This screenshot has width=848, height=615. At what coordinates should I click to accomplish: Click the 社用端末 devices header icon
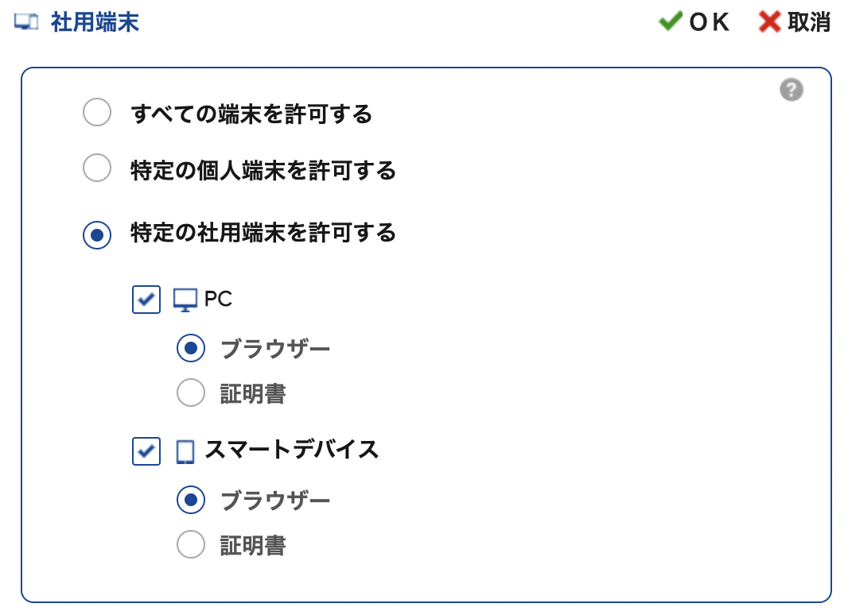[x=26, y=23]
